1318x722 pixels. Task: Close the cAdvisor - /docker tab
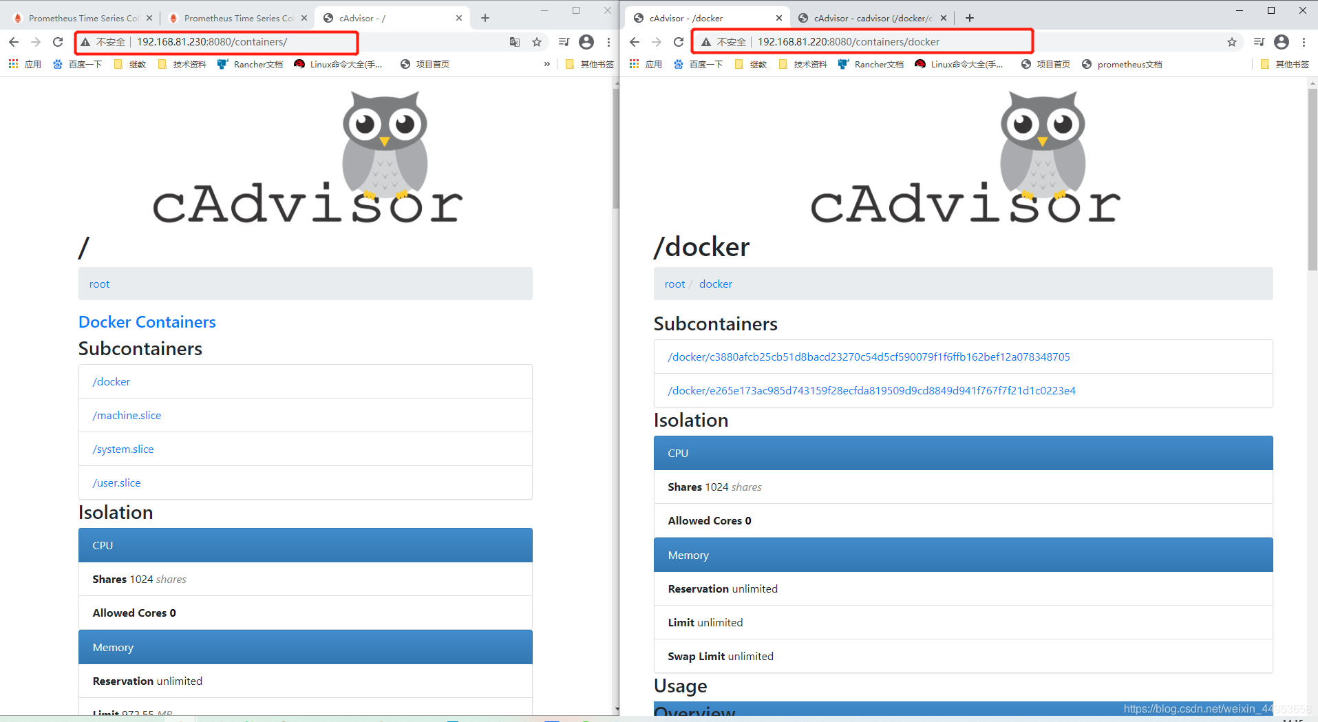tap(779, 18)
